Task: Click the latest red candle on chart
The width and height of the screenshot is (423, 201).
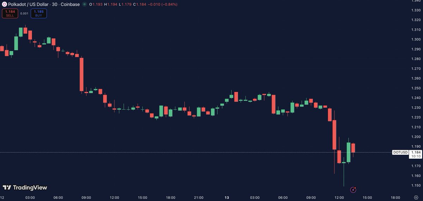Action: [353, 148]
